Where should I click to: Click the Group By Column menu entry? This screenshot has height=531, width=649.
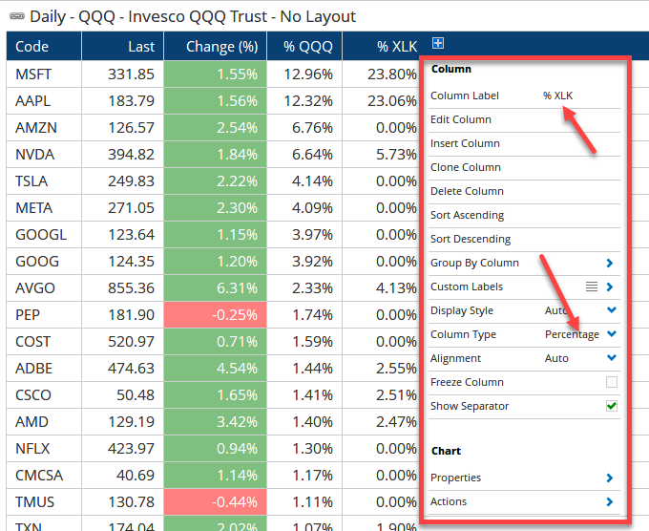[x=524, y=263]
